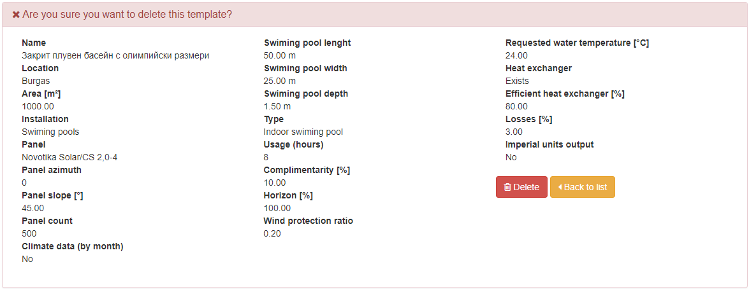
Task: Click the Novotika Solar/CS 2,0-4 panel value
Action: point(69,157)
